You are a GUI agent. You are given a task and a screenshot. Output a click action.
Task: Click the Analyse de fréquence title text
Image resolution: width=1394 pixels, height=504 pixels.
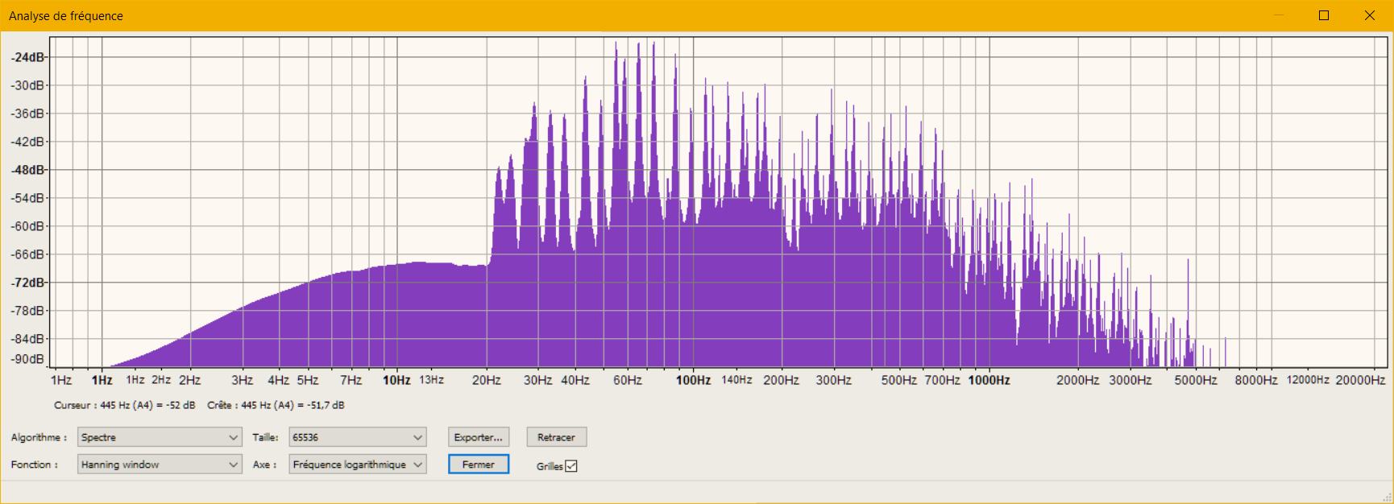click(x=66, y=16)
